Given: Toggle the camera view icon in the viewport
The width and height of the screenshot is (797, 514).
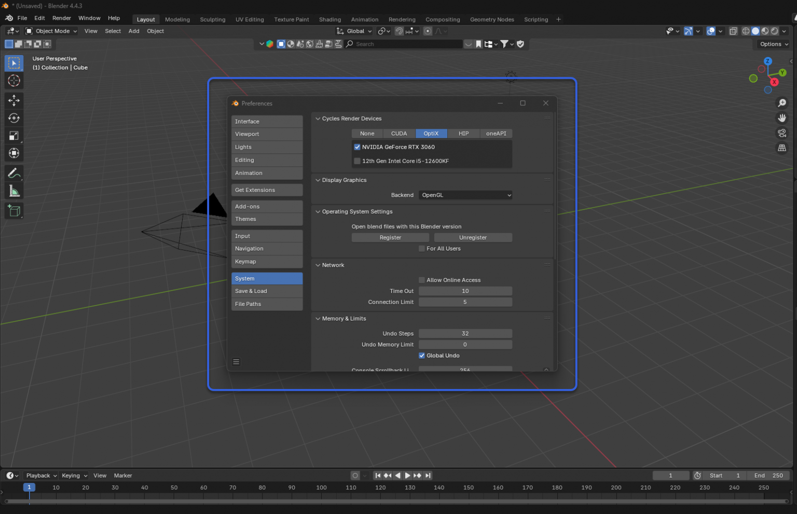Looking at the screenshot, I should [x=782, y=133].
